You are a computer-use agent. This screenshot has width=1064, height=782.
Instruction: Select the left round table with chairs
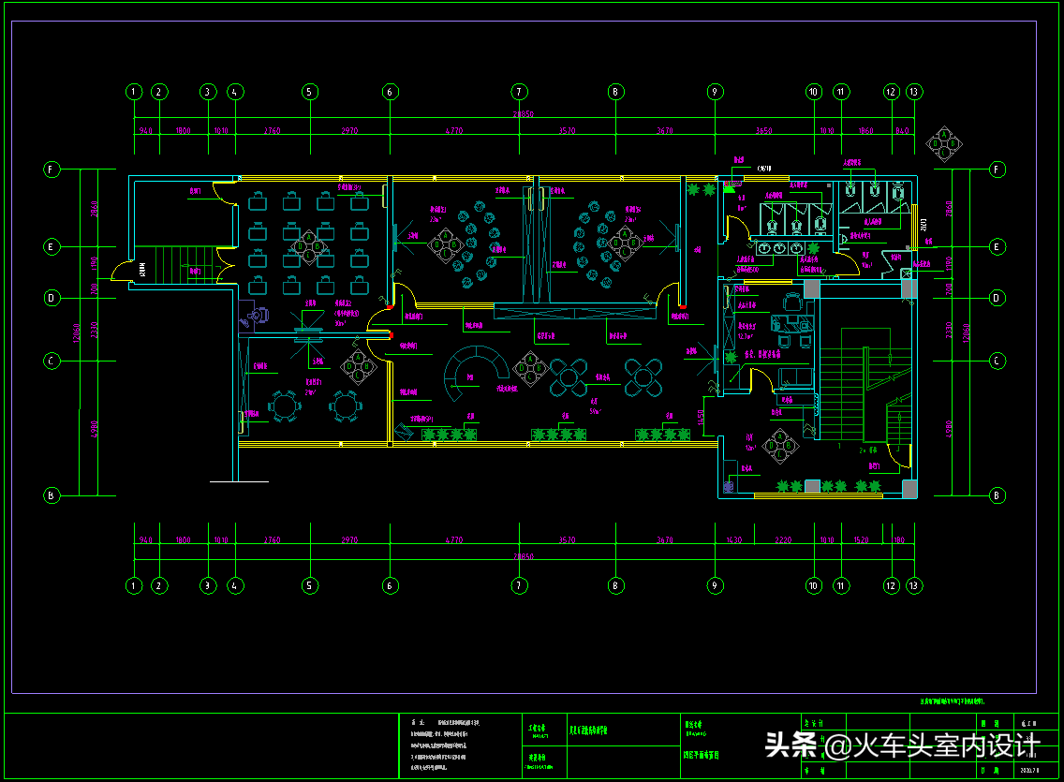click(283, 406)
